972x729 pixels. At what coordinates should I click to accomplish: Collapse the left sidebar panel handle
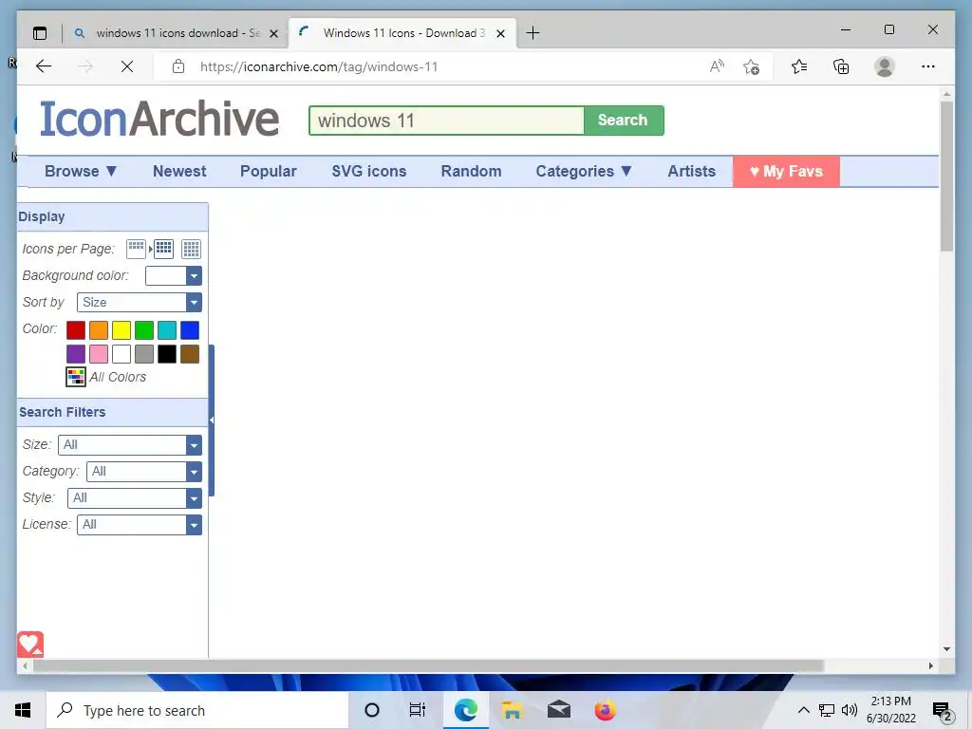click(x=212, y=421)
